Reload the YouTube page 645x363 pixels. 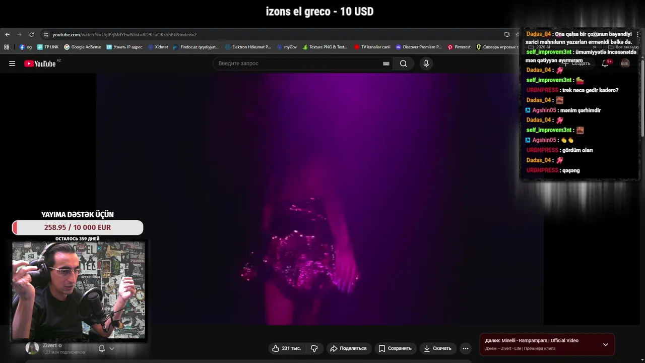pyautogui.click(x=31, y=35)
